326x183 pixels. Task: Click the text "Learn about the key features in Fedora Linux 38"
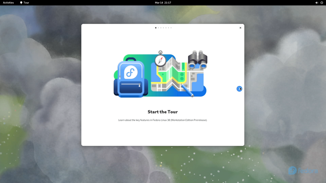click(x=144, y=120)
